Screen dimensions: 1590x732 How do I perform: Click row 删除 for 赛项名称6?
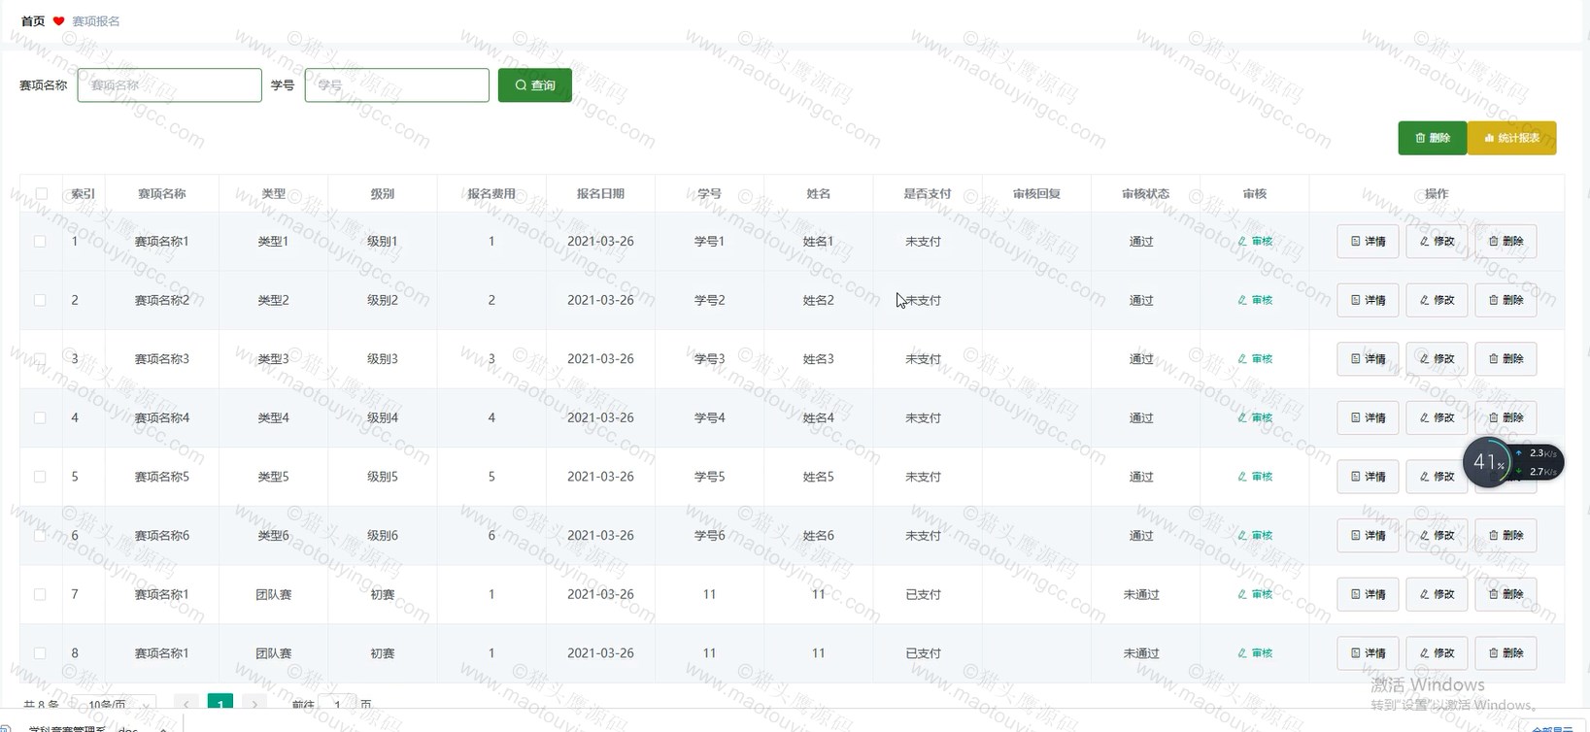(x=1505, y=536)
